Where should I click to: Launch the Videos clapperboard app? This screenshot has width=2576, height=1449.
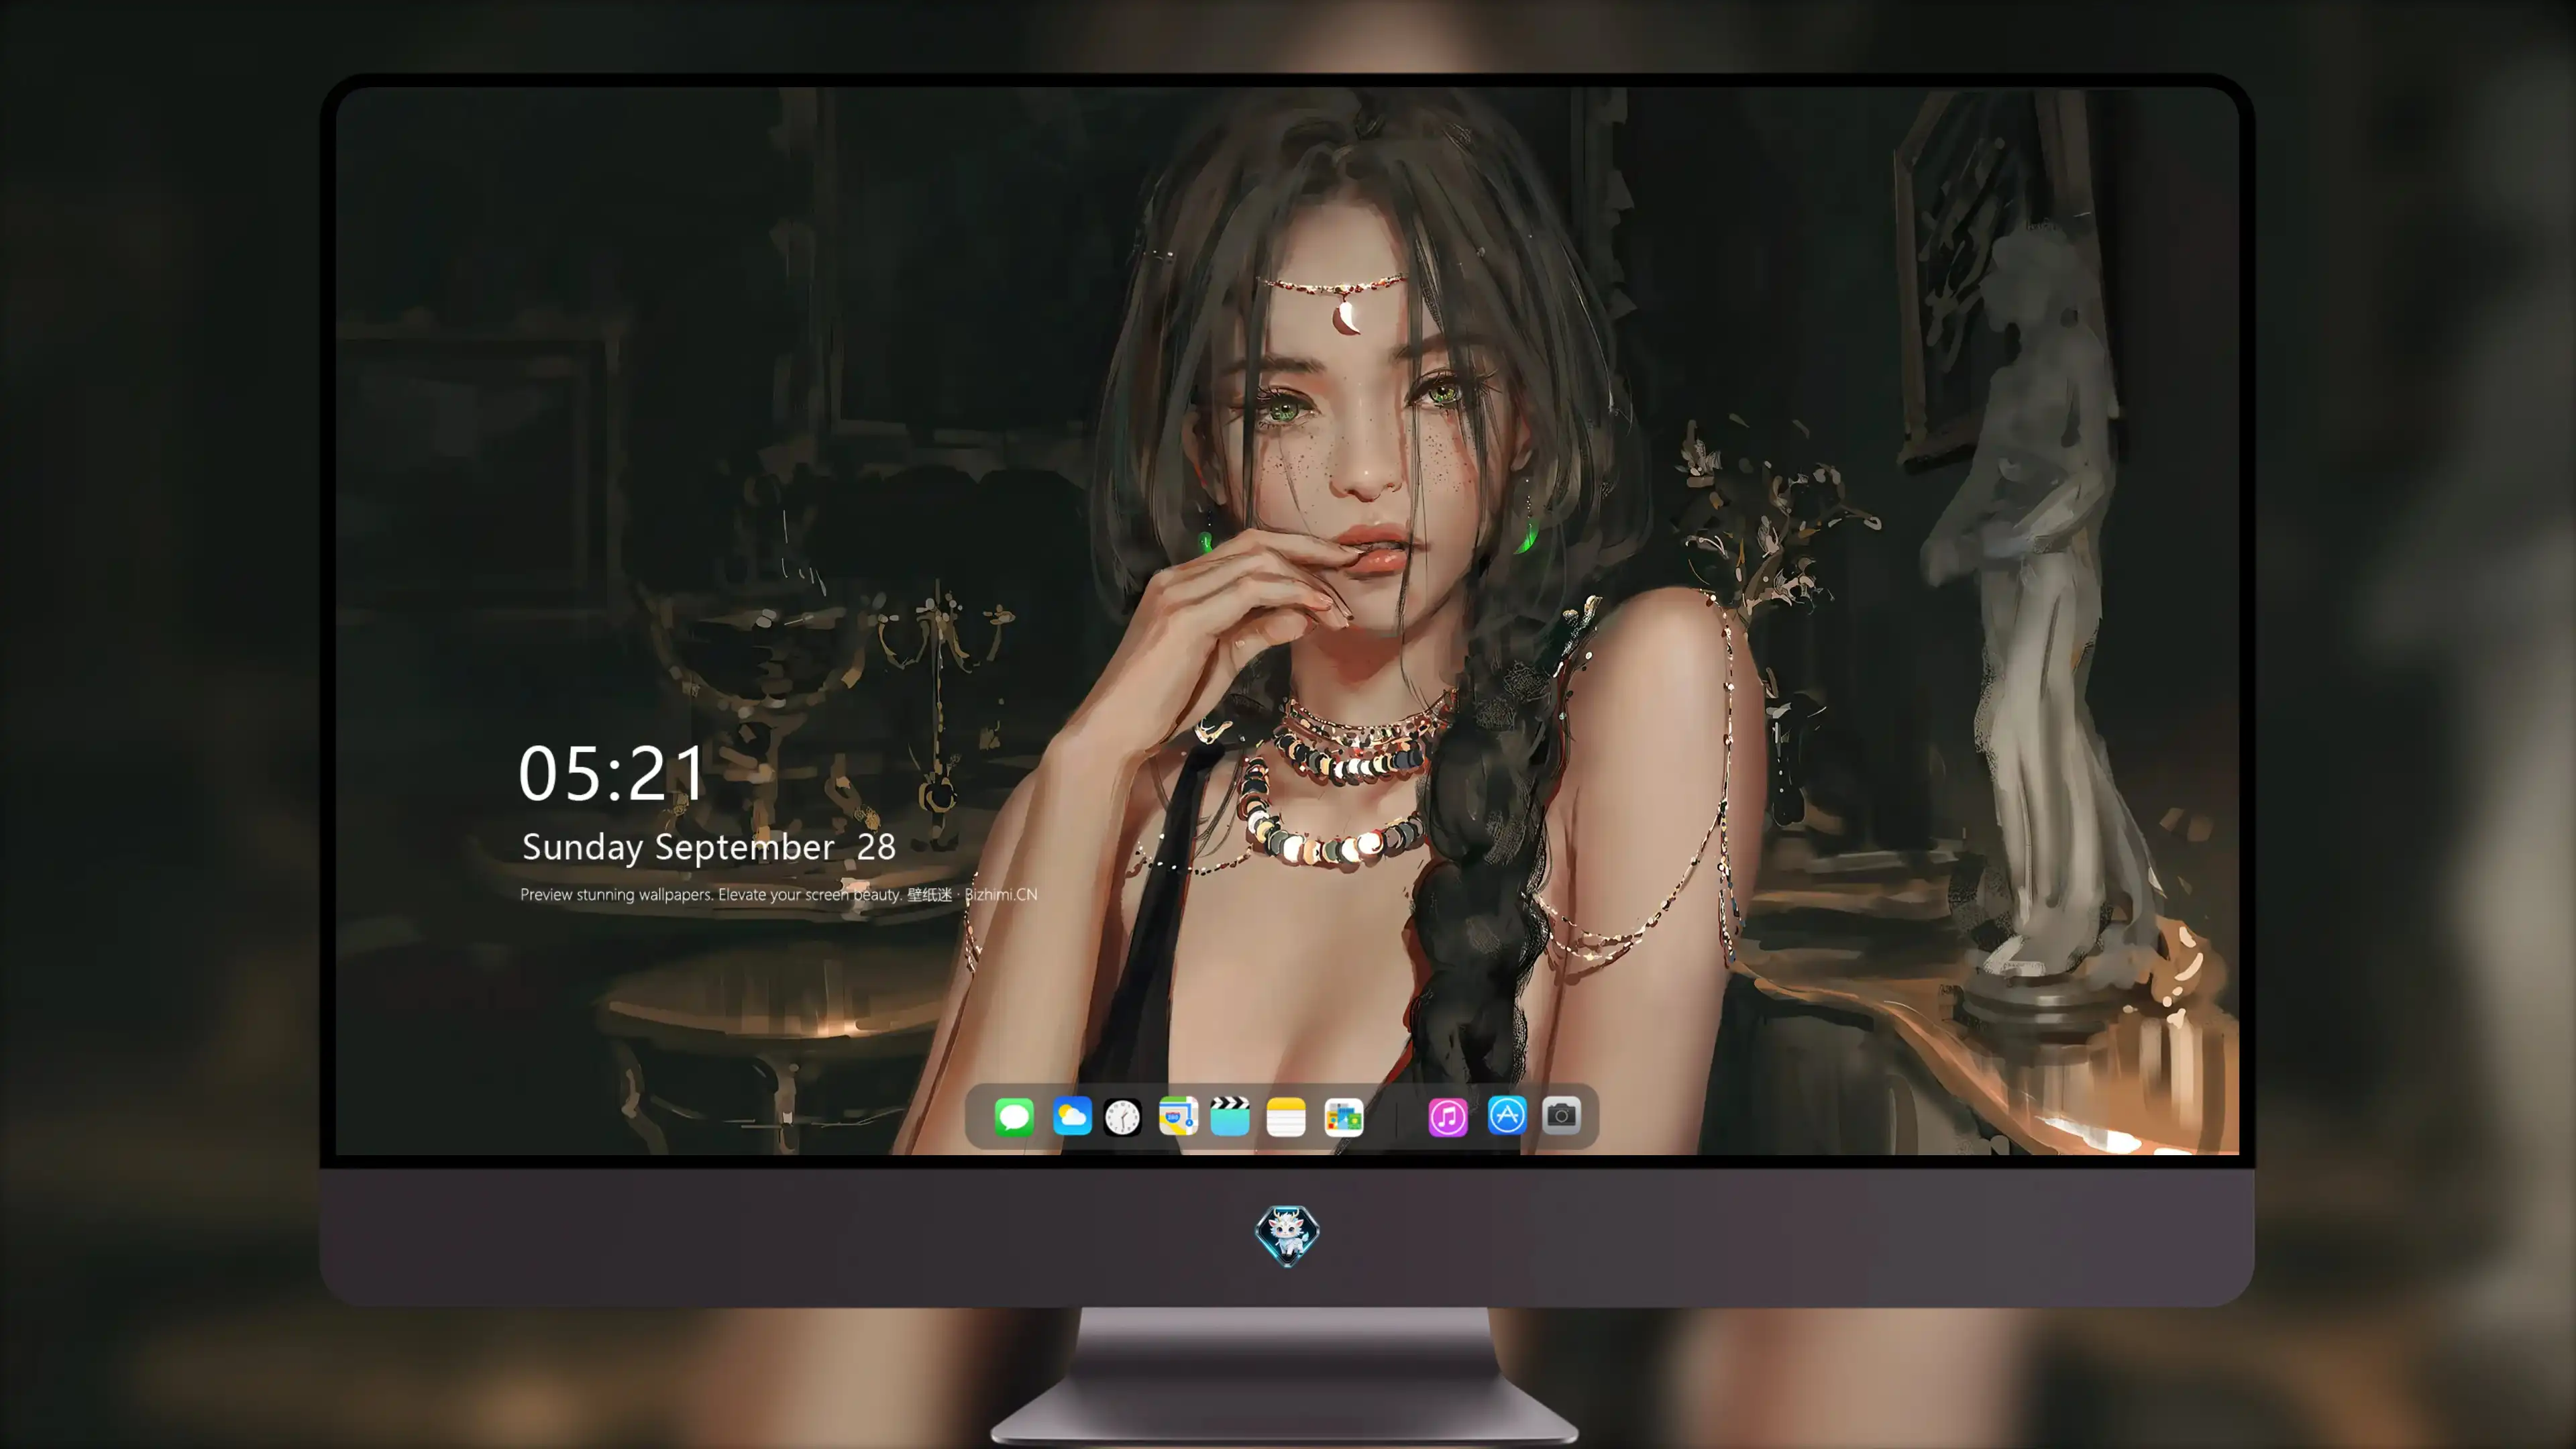1230,1116
